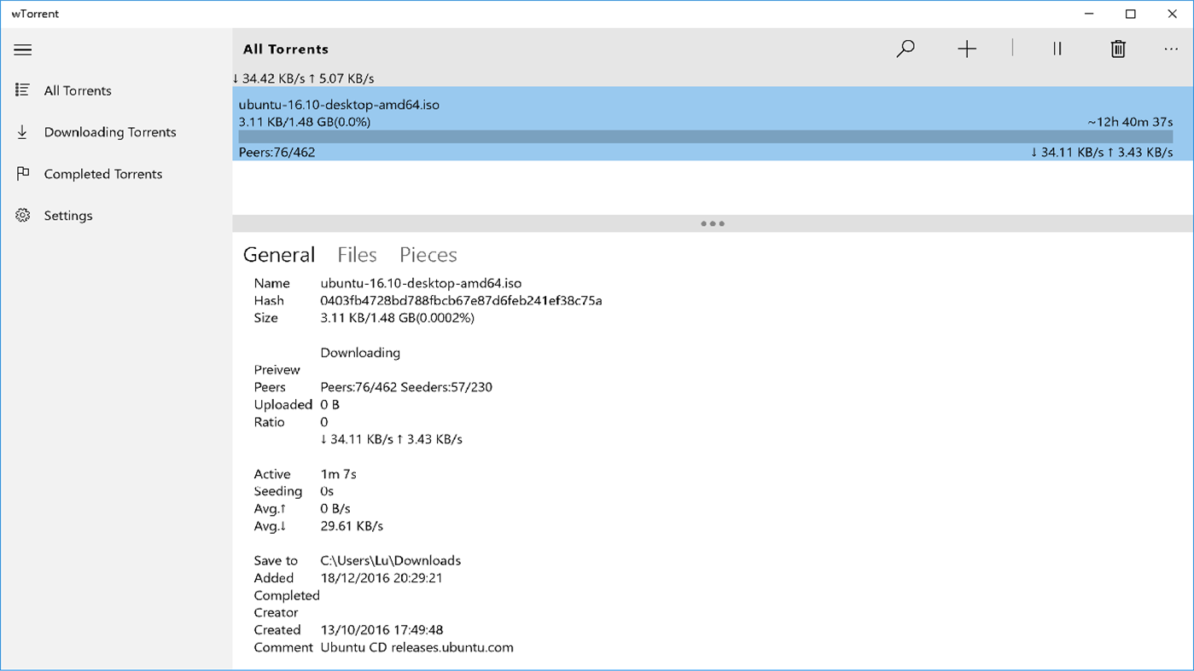This screenshot has width=1194, height=671.
Task: Click the panel divider dots handle
Action: 713,223
